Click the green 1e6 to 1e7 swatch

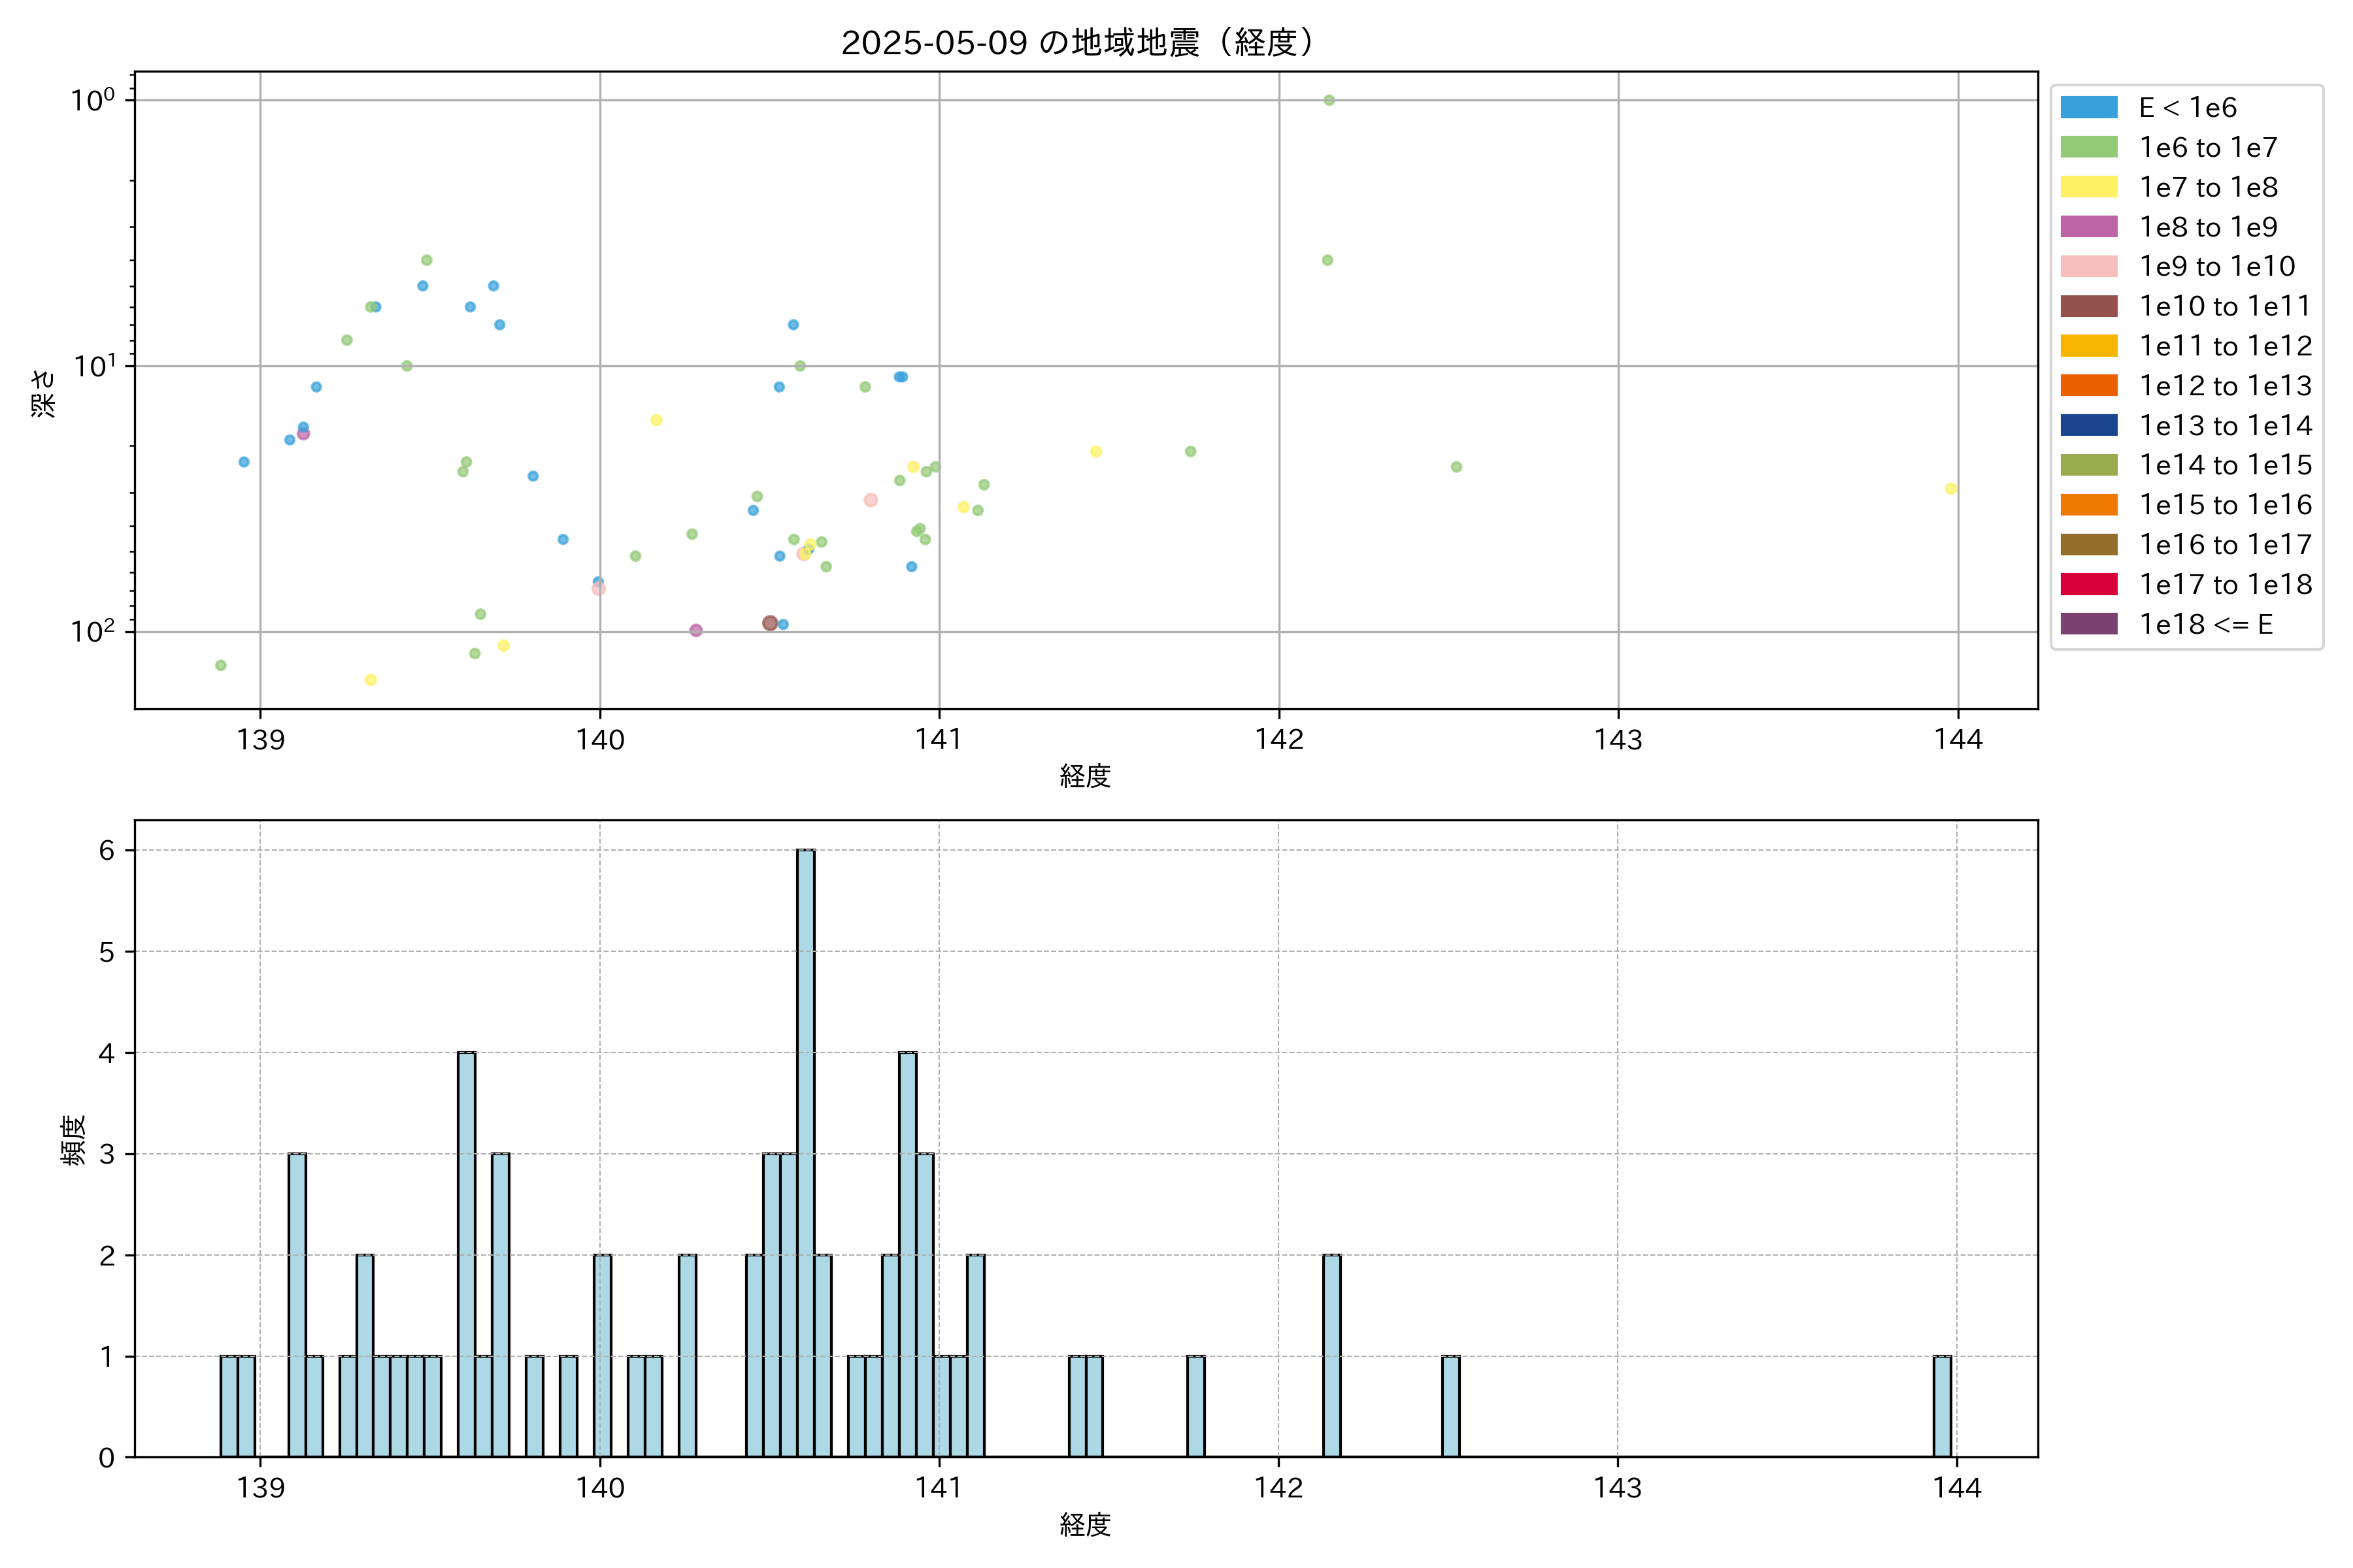(x=2088, y=148)
